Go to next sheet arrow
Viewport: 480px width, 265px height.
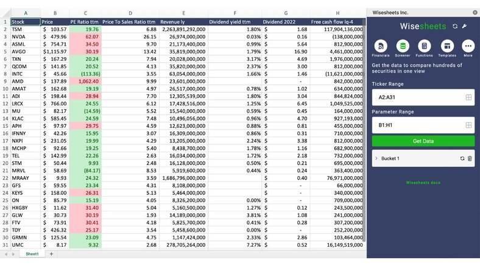tap(13, 254)
